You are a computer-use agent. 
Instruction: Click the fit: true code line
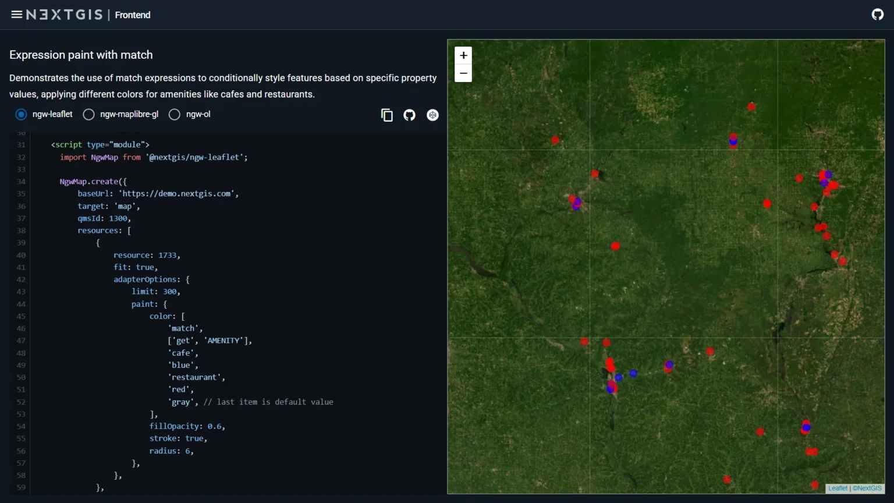(x=136, y=267)
